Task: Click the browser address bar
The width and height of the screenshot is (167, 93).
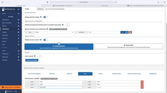Action: [x=83, y=2]
